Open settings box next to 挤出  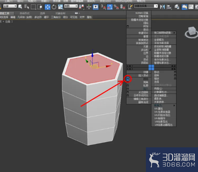[x=128, y=79]
